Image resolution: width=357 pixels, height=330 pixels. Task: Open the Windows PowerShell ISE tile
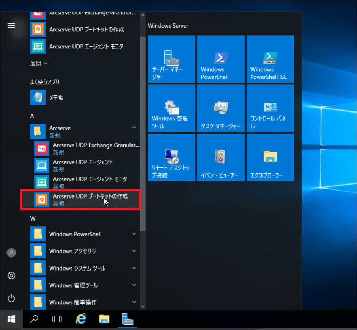(x=270, y=59)
